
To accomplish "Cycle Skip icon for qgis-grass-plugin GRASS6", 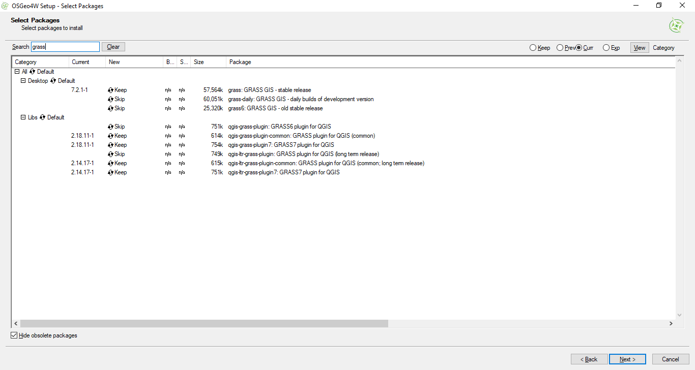I will (x=110, y=127).
